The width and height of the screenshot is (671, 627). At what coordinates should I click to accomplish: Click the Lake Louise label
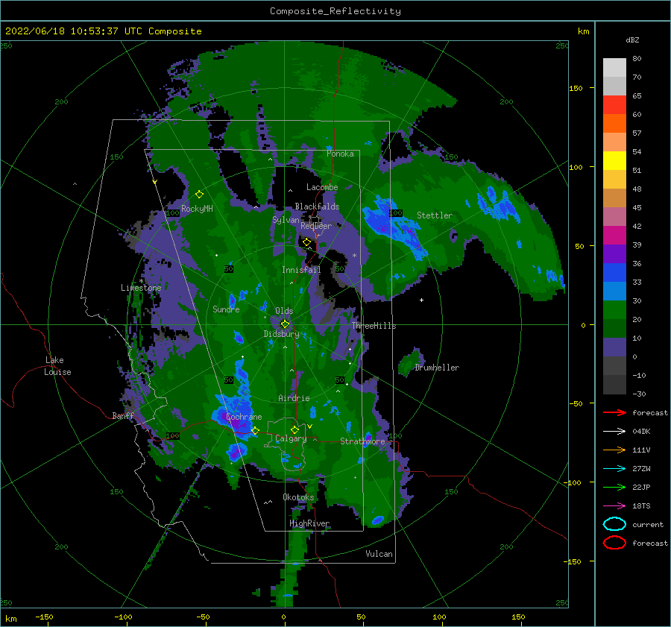(57, 366)
